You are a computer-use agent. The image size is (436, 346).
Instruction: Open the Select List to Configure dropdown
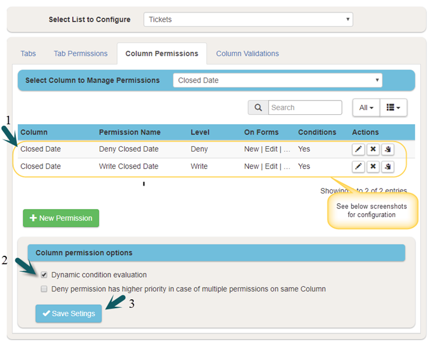point(248,19)
